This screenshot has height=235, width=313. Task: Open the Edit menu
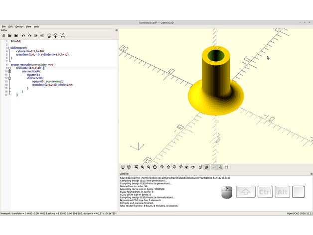(10, 26)
